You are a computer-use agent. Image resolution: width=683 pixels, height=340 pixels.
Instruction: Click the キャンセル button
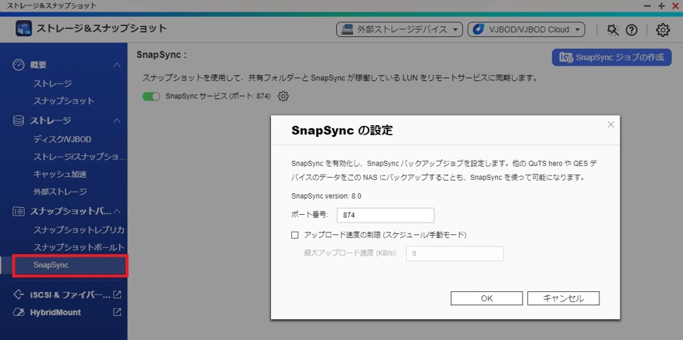[x=563, y=298]
